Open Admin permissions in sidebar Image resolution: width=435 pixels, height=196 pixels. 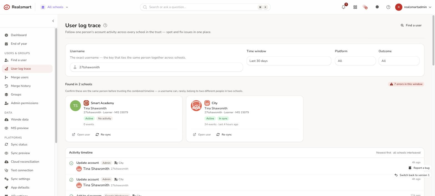pos(27,103)
